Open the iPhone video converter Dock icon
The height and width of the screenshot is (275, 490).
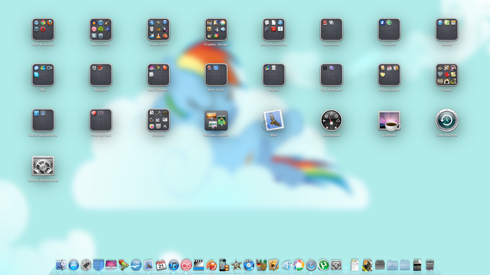click(x=224, y=265)
